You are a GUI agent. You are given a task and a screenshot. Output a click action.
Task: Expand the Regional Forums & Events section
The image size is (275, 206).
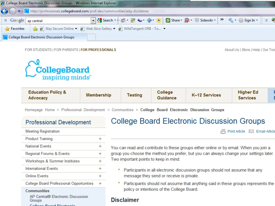click(x=100, y=154)
